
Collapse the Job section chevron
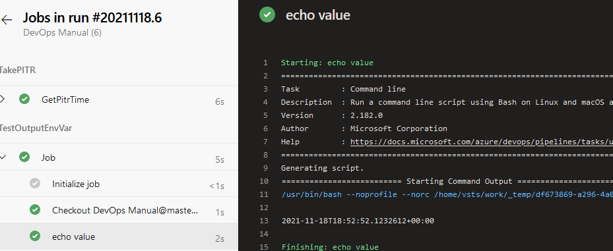(x=3, y=157)
